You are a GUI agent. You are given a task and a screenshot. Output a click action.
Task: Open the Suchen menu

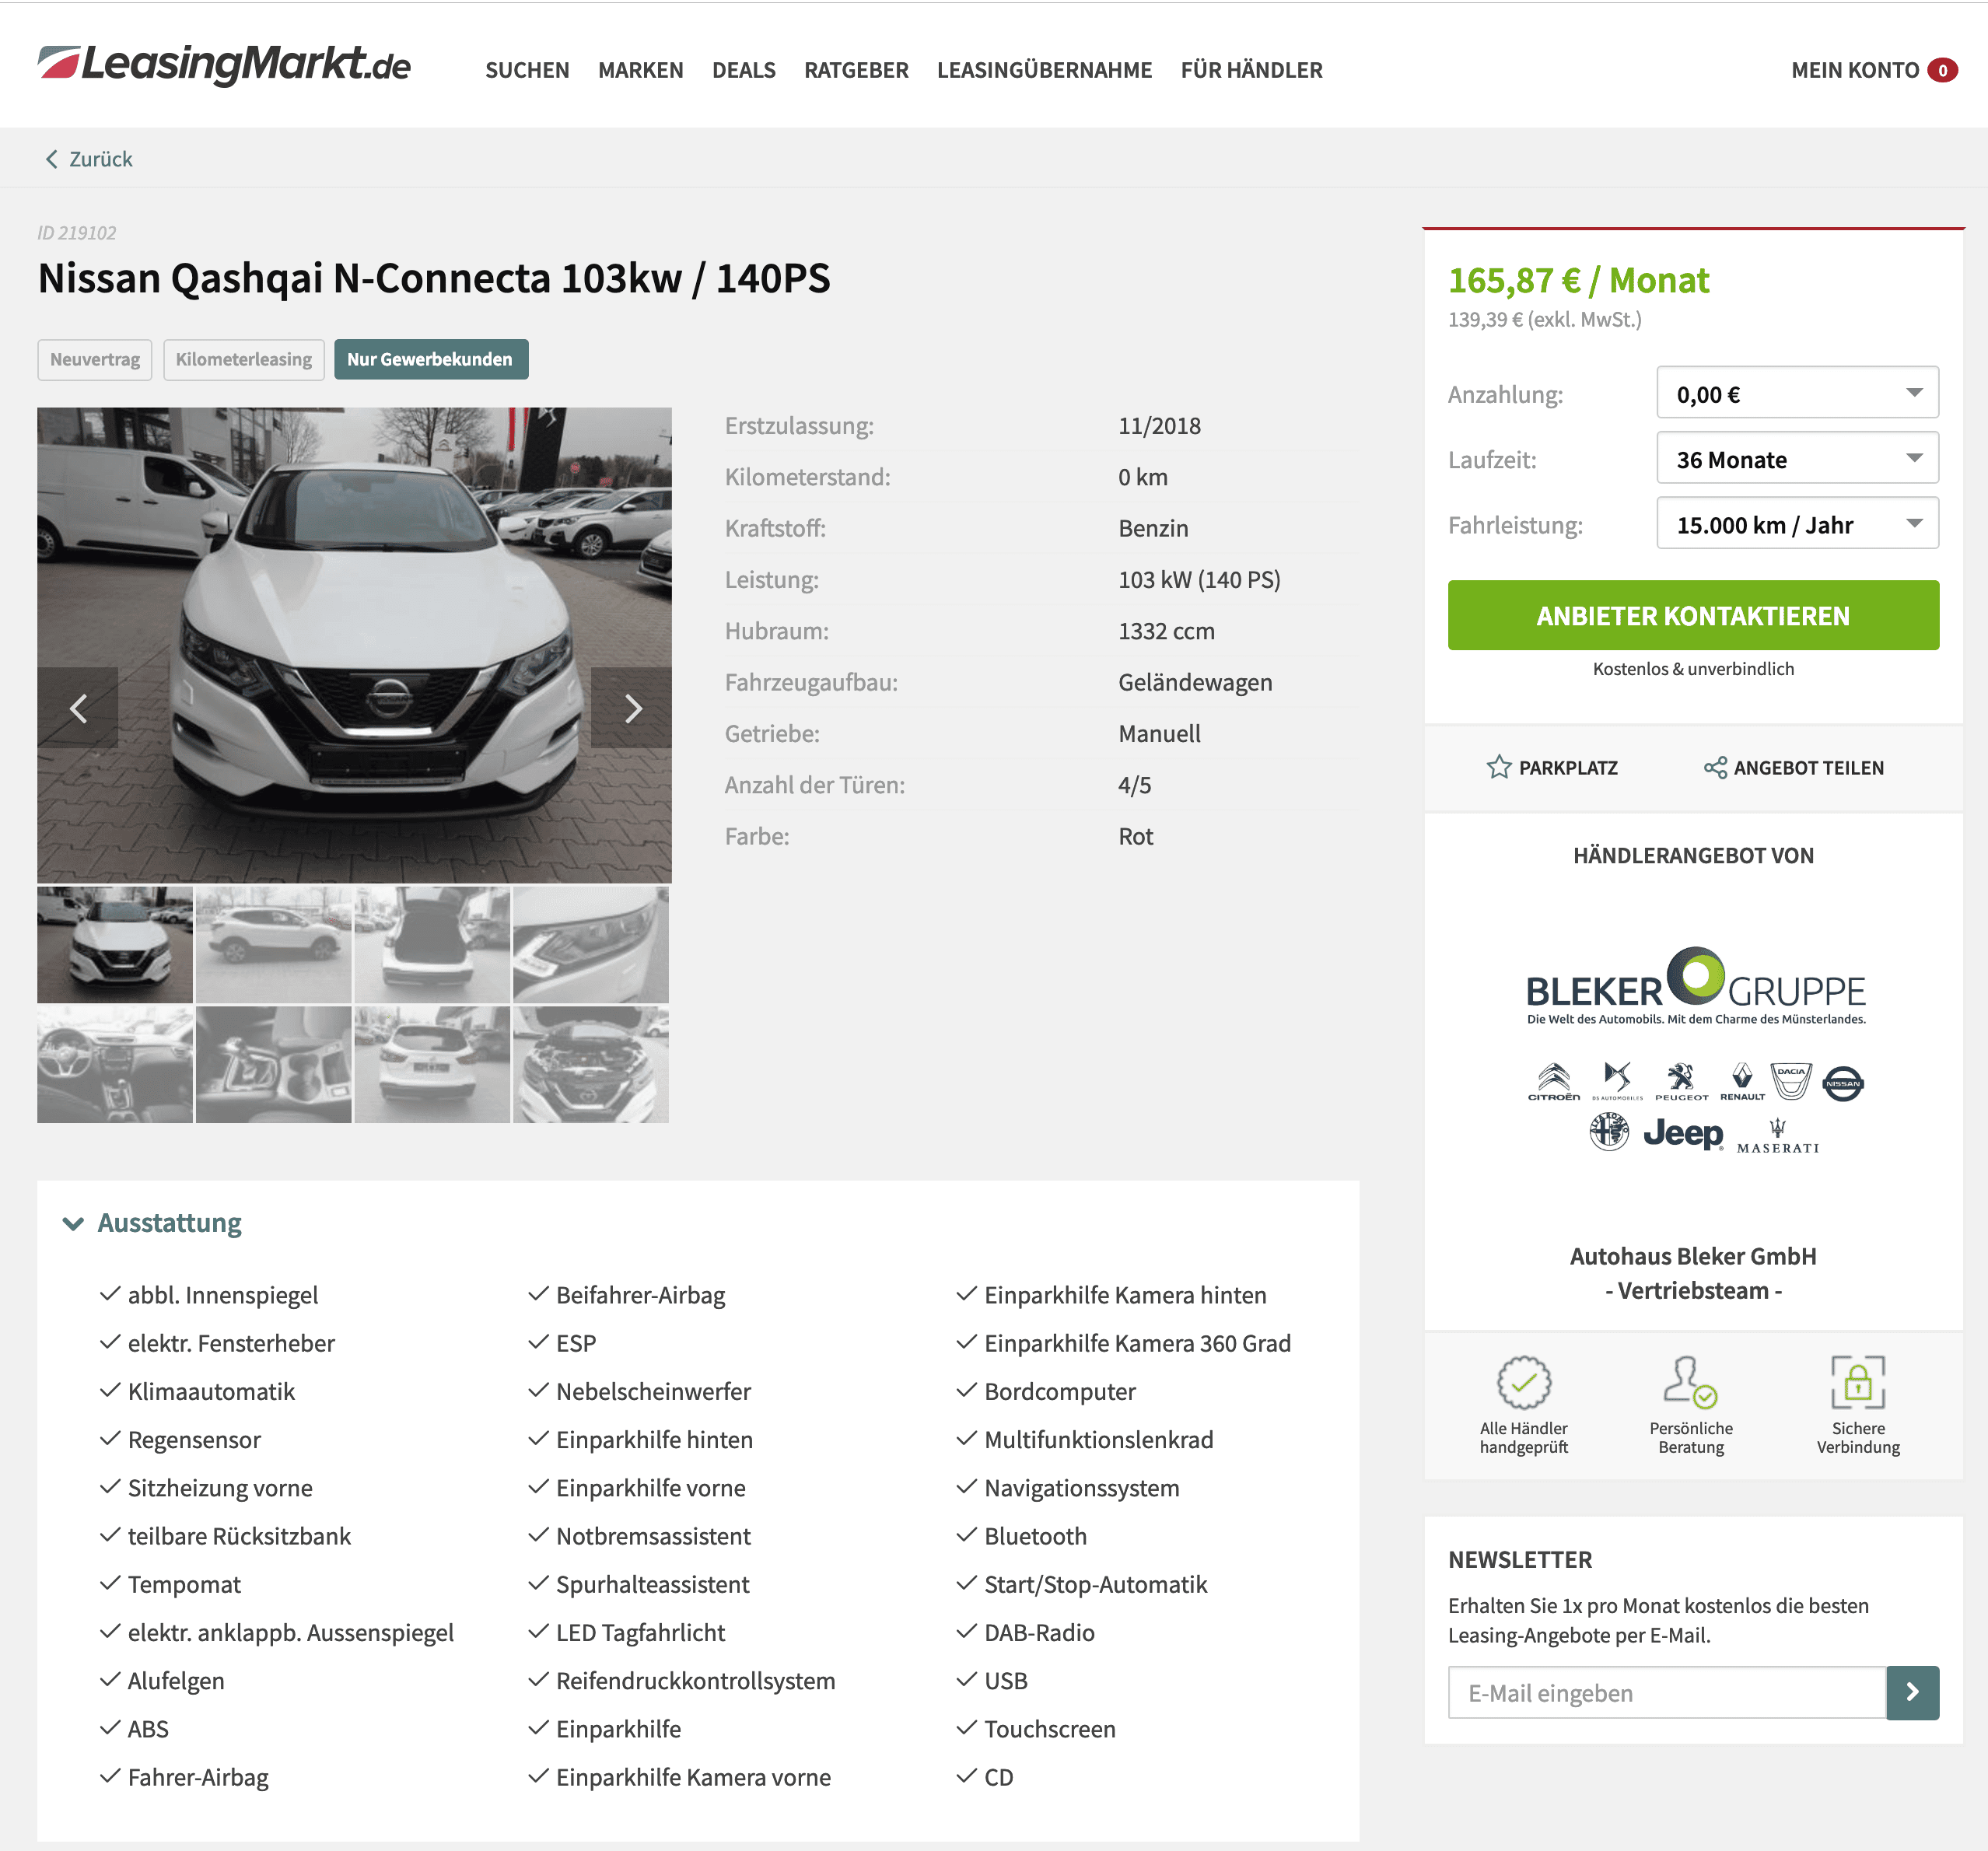tap(527, 70)
